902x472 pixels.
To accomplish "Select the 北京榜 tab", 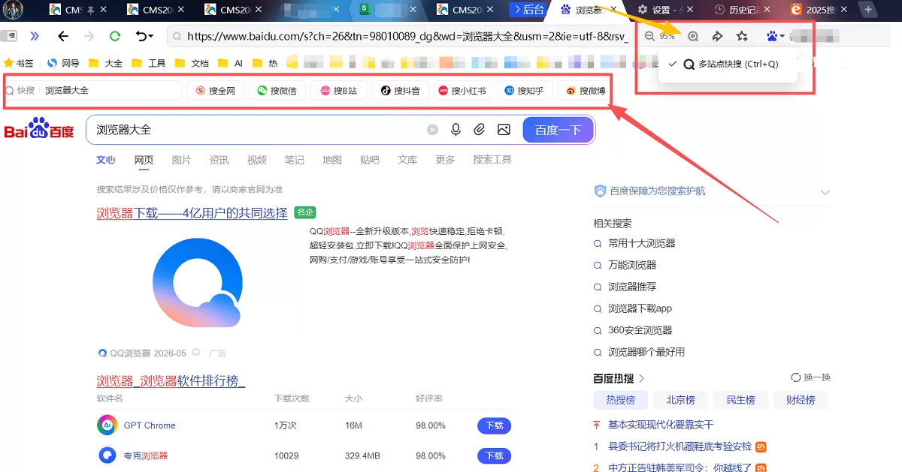I will tap(680, 400).
